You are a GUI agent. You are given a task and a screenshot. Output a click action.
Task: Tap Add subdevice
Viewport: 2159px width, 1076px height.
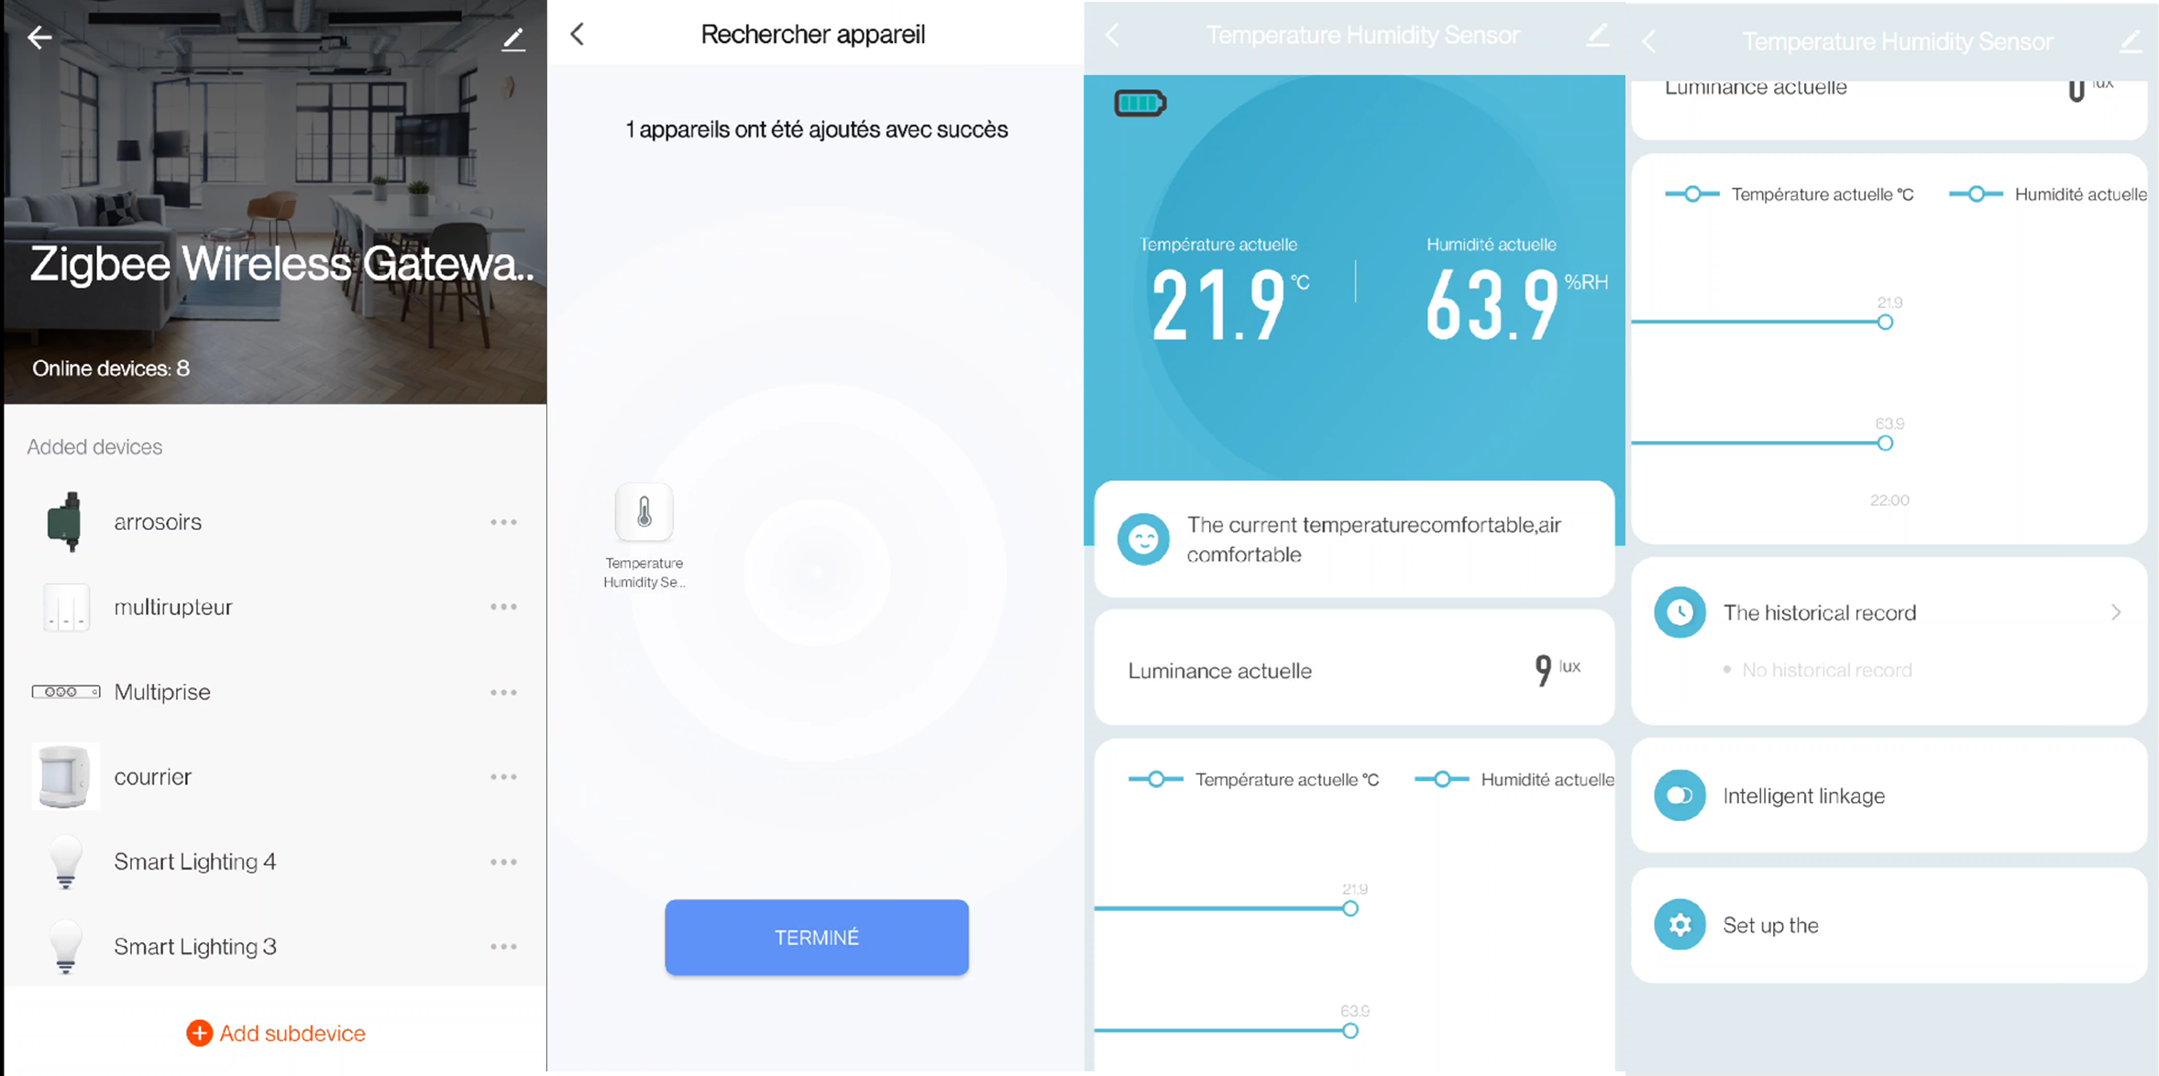276,1033
